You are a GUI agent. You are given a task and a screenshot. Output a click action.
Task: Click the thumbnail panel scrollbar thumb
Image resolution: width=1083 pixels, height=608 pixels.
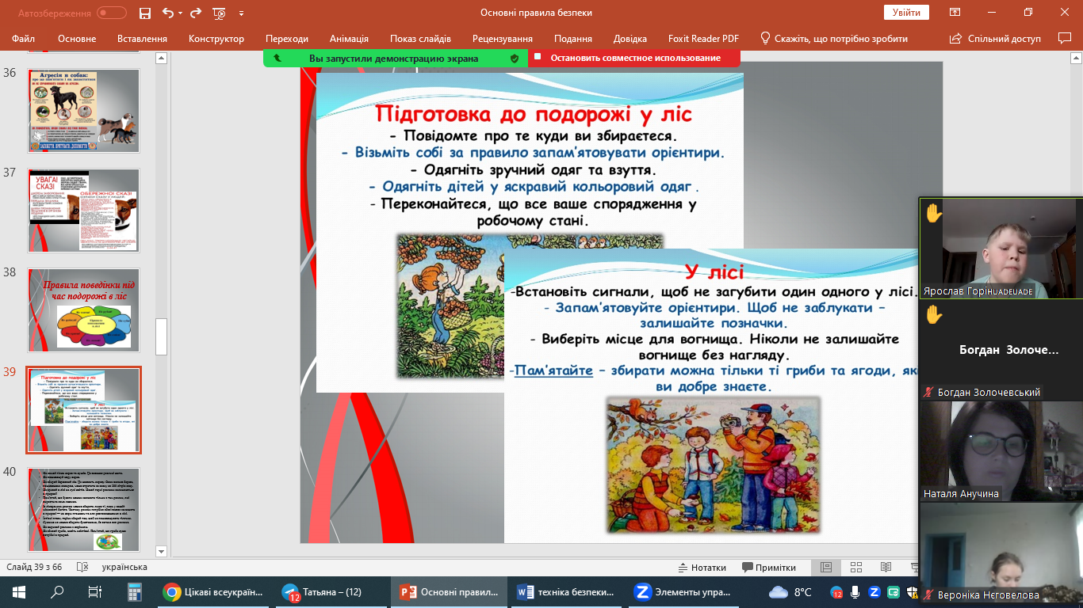coord(161,337)
